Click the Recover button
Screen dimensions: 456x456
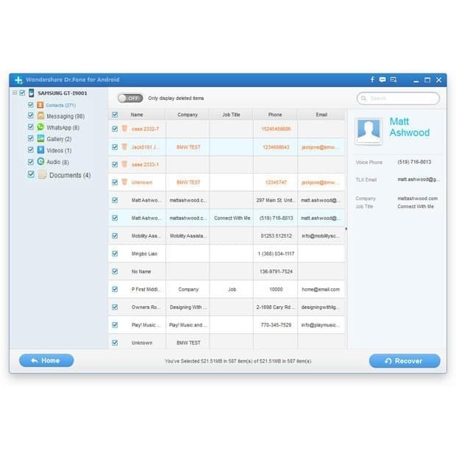(x=405, y=361)
